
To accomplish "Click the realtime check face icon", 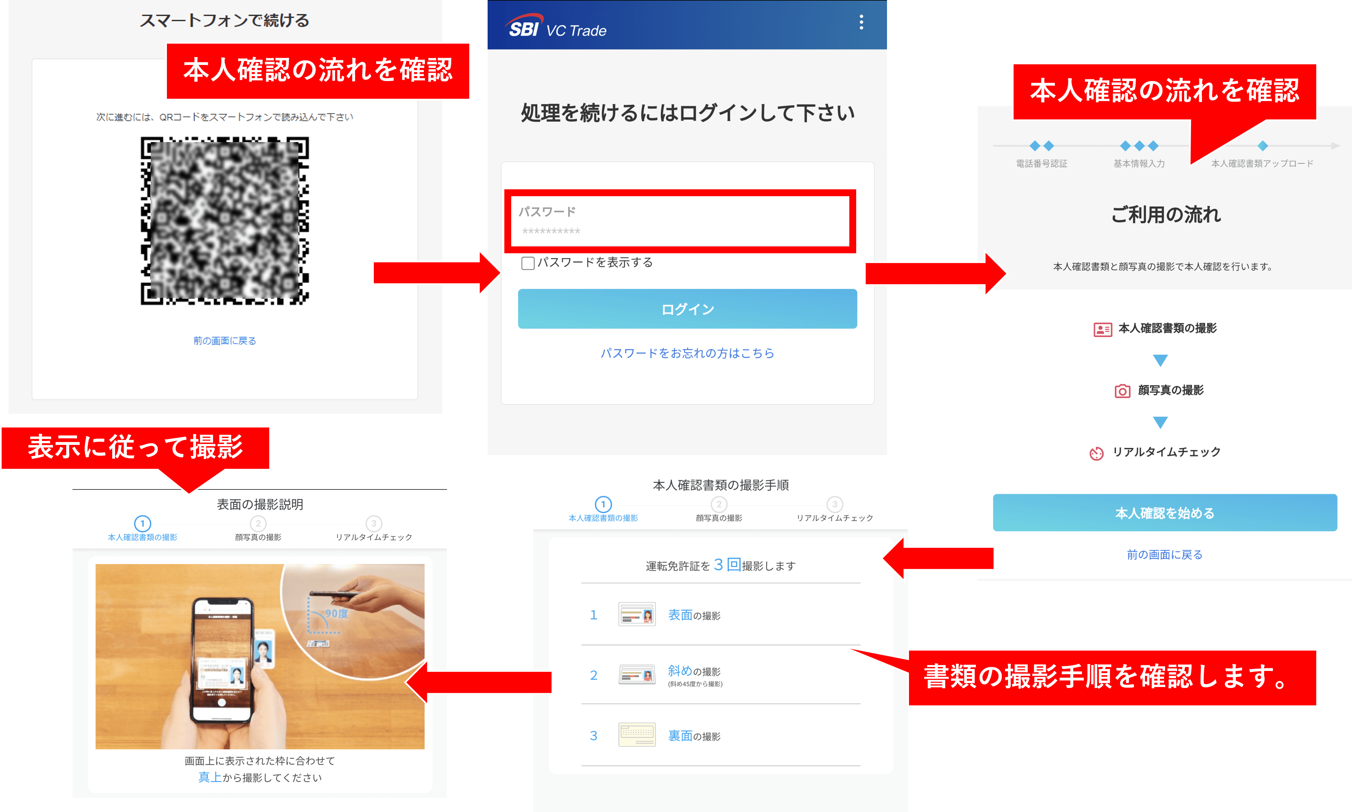I will tap(1096, 453).
